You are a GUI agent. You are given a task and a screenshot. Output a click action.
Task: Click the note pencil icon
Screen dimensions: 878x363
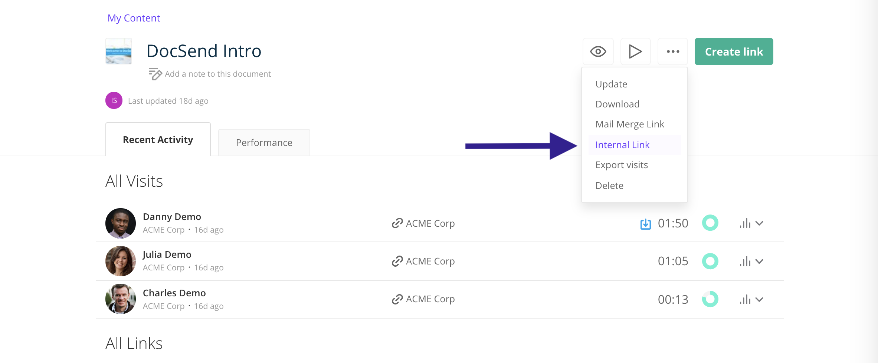155,74
